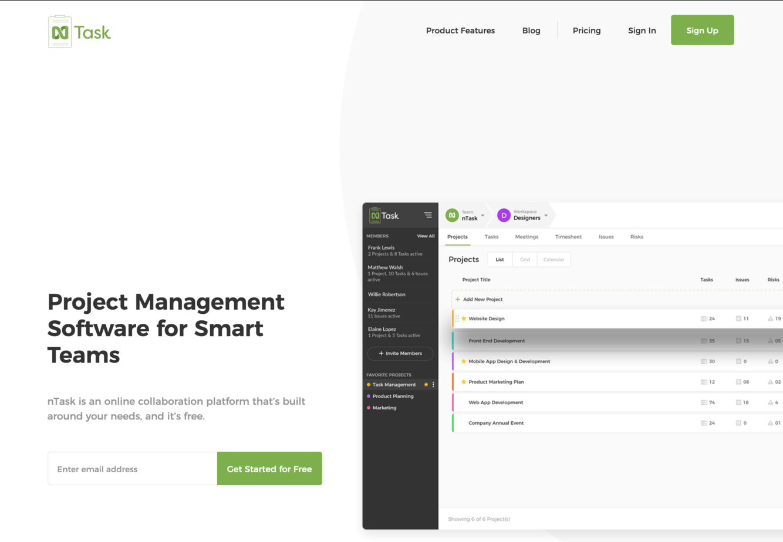Click the Get Started for Free button

269,469
